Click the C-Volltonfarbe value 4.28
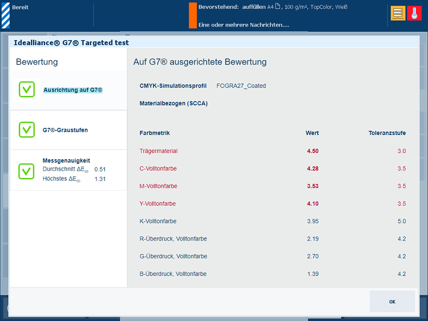This screenshot has height=321, width=428. pos(312,168)
